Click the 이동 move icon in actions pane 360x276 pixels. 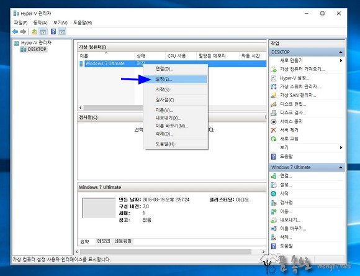click(x=274, y=211)
